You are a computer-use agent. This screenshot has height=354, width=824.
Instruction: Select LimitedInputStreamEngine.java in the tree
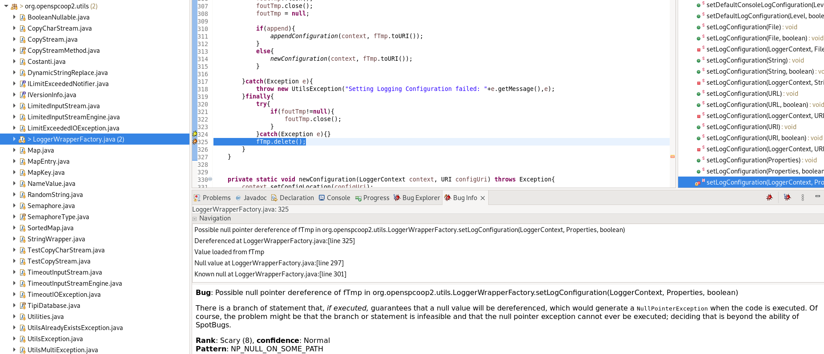tap(73, 117)
